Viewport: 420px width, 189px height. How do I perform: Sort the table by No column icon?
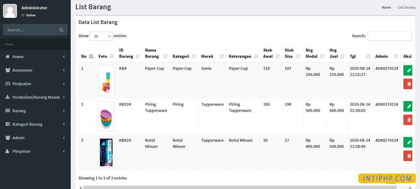tap(91, 56)
